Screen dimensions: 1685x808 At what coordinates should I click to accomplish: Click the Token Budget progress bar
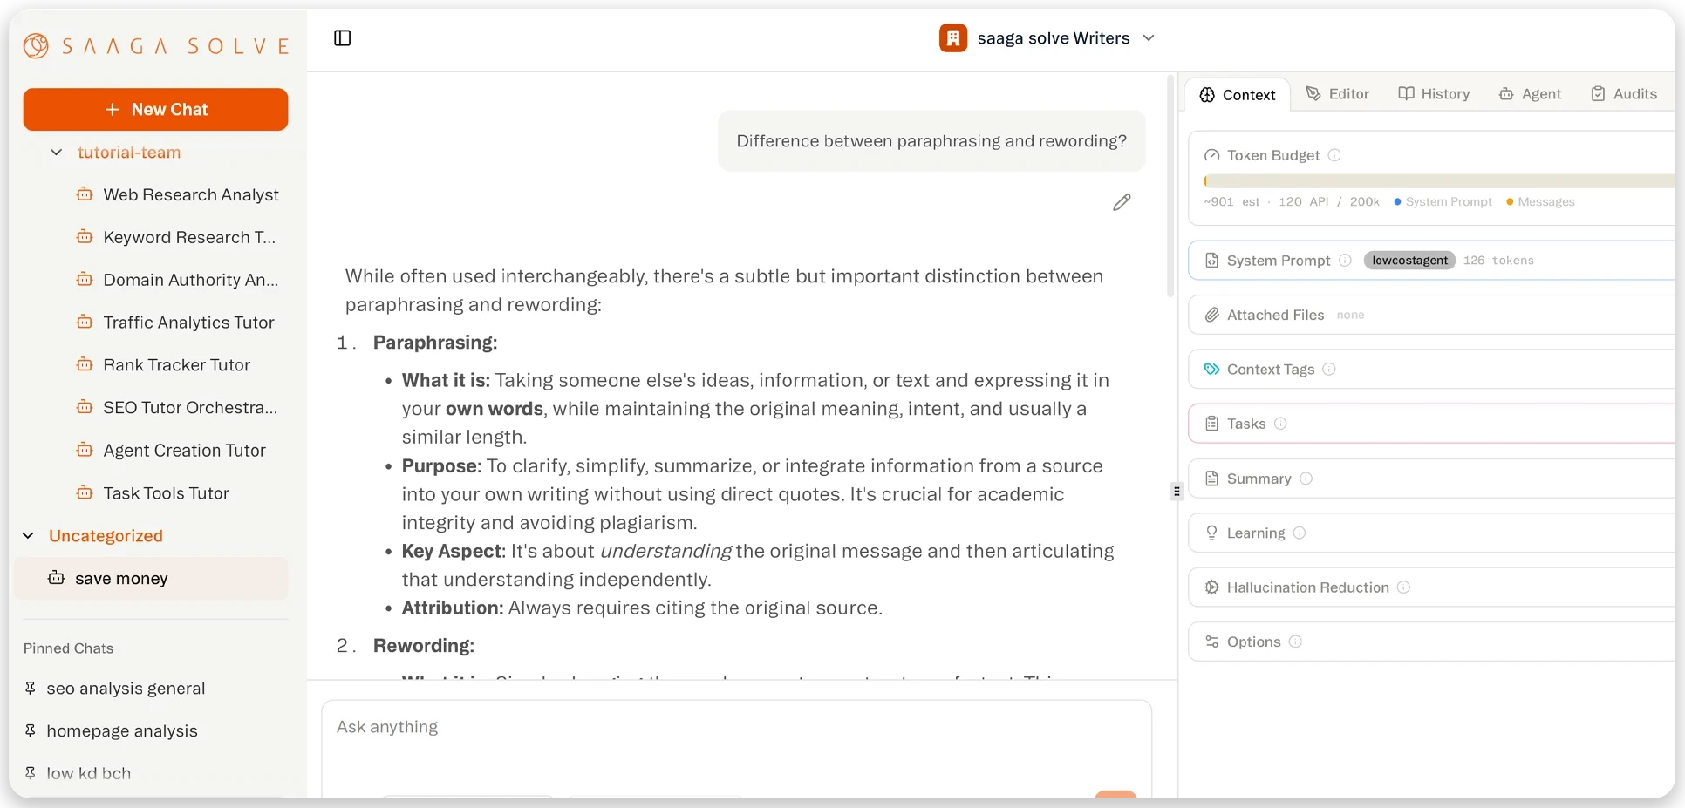1439,180
